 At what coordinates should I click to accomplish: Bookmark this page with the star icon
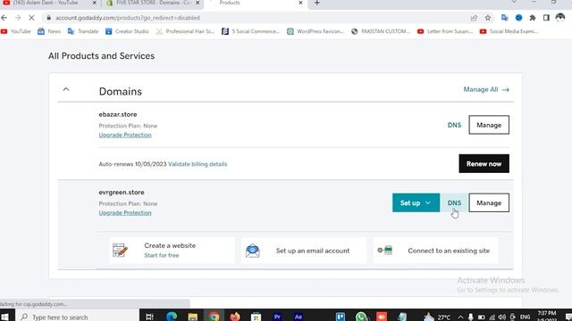(x=488, y=18)
